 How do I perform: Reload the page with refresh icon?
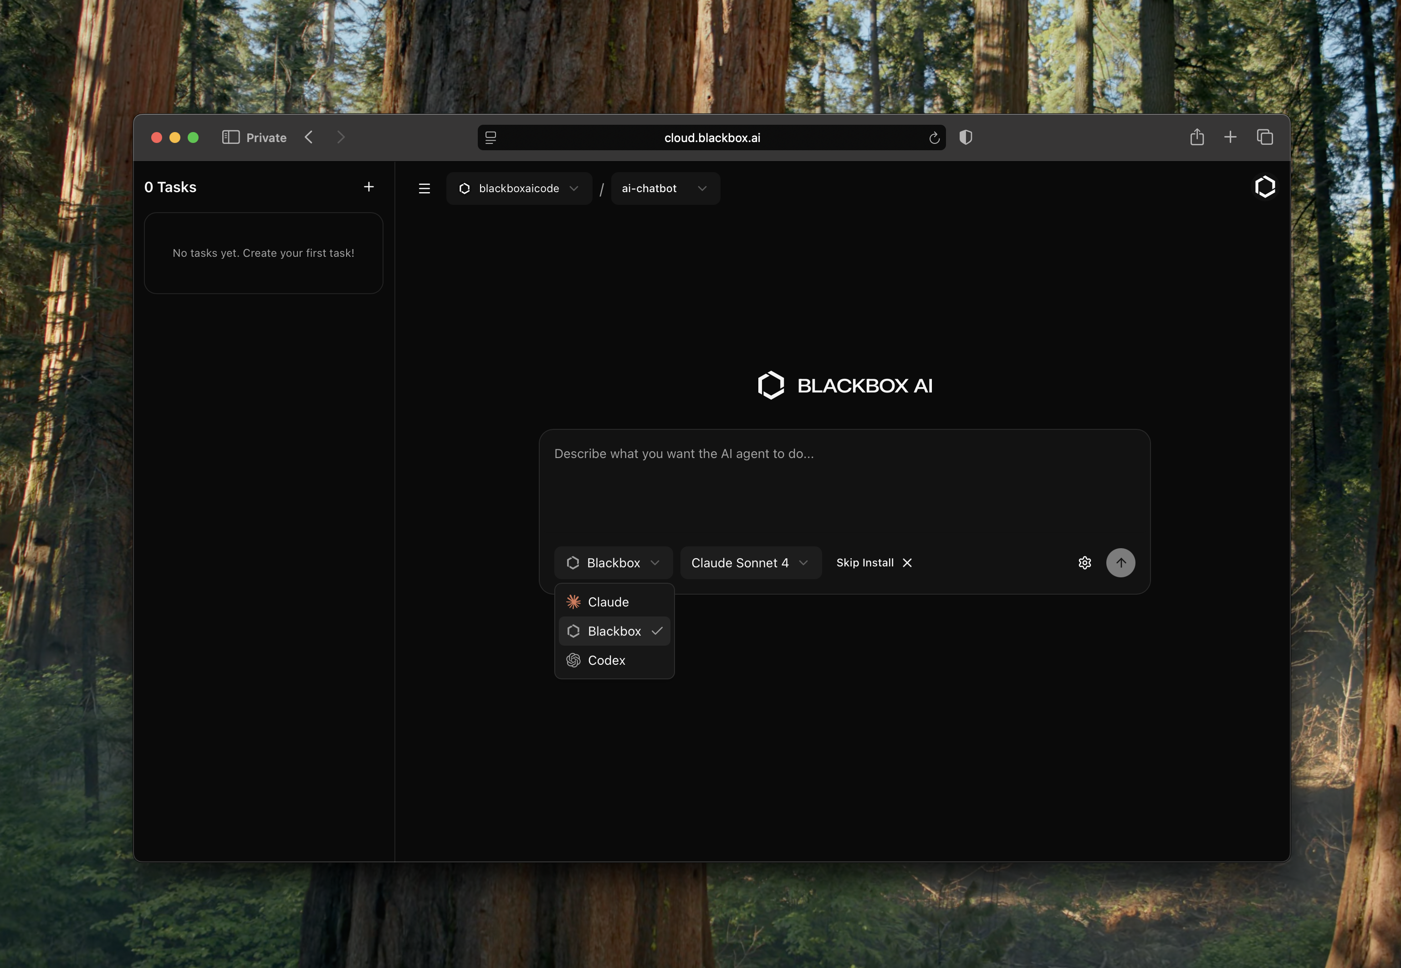(x=934, y=138)
